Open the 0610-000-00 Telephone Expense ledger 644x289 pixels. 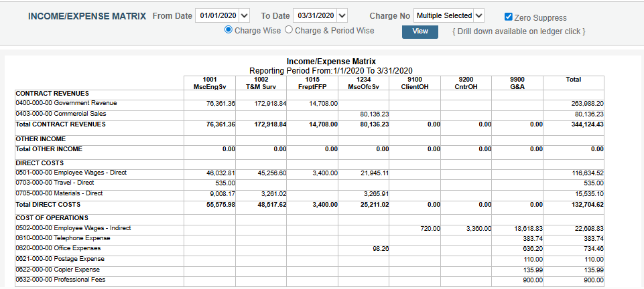[63, 239]
